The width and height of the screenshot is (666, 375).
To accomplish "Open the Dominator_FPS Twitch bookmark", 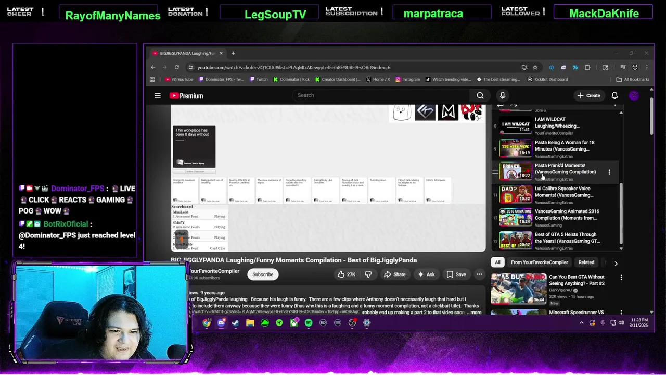I will pos(222,80).
